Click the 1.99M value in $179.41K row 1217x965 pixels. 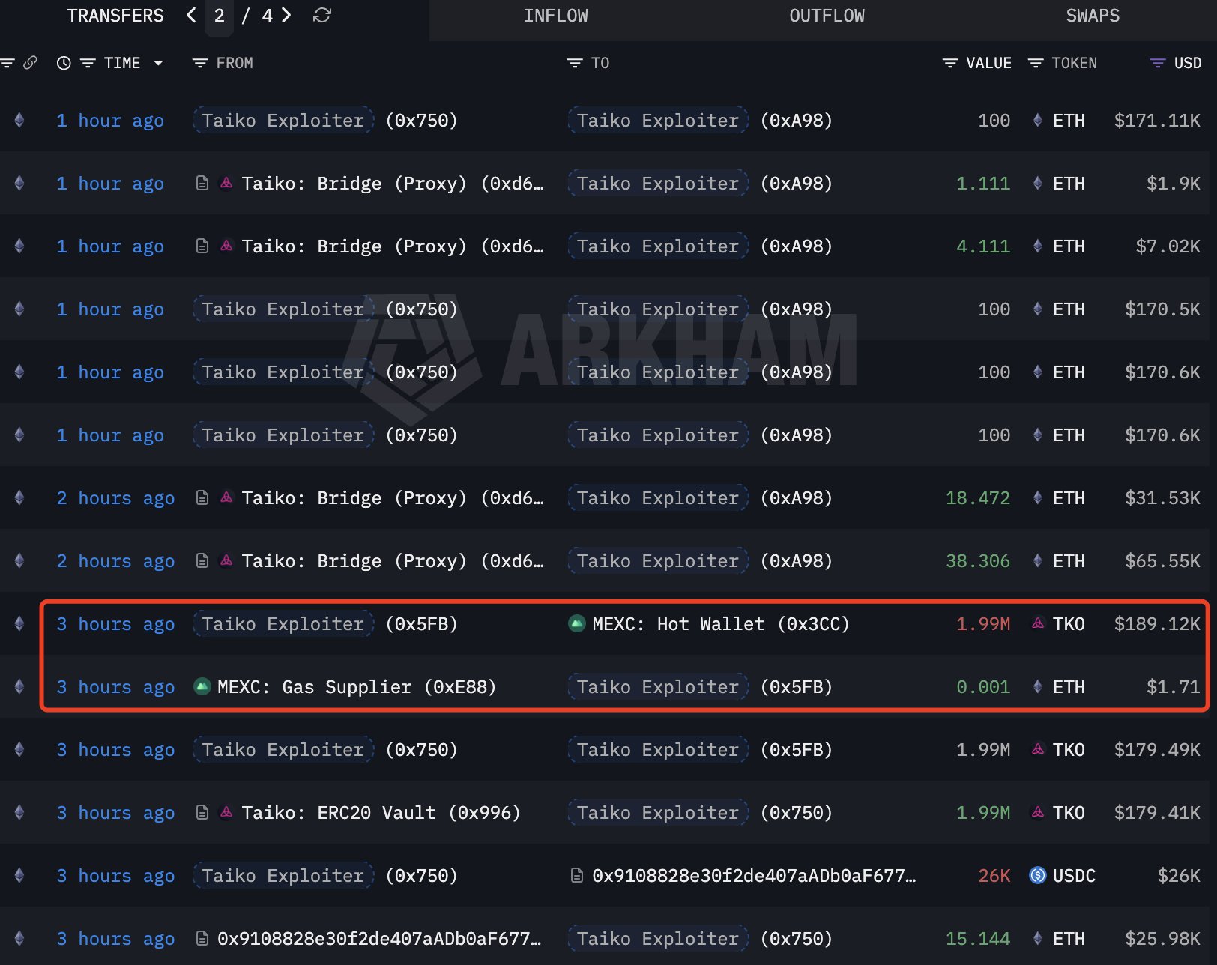point(982,813)
